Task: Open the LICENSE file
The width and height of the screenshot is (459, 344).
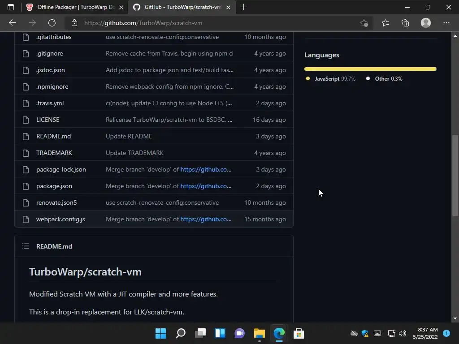Action: (x=48, y=120)
